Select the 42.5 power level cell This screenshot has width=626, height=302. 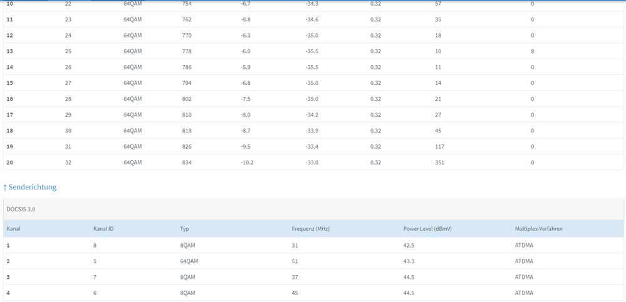click(409, 246)
